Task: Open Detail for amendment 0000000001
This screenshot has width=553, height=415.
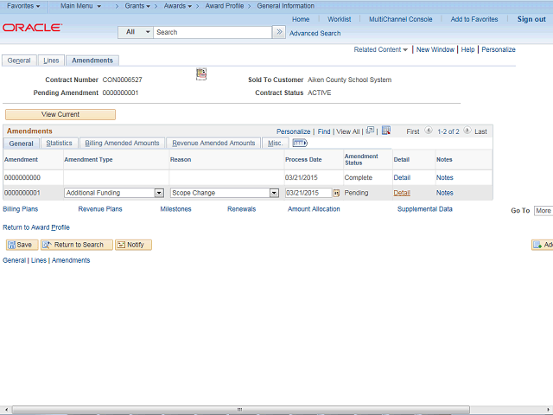Action: pyautogui.click(x=402, y=193)
